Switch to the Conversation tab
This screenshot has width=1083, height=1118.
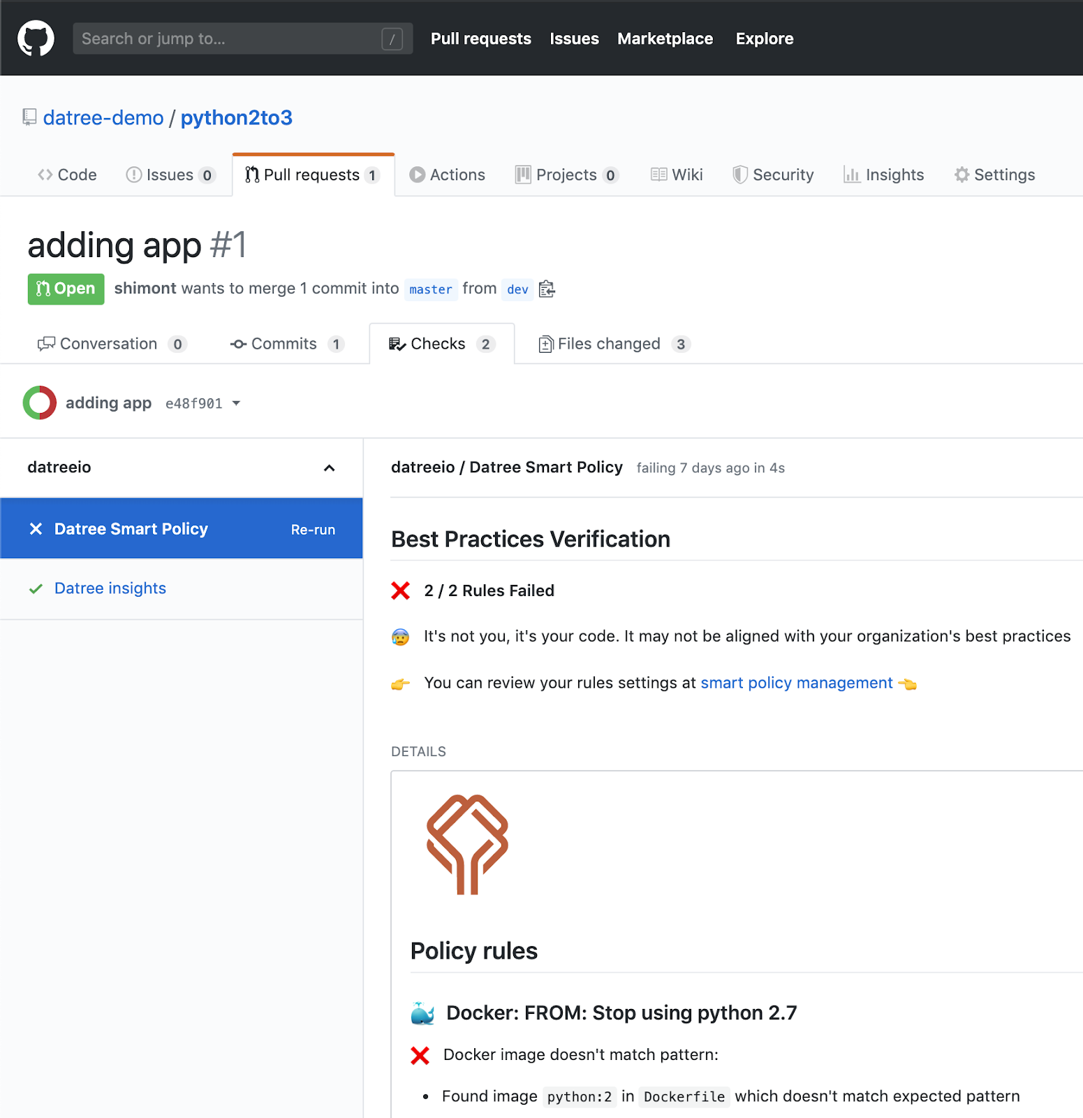coord(112,344)
